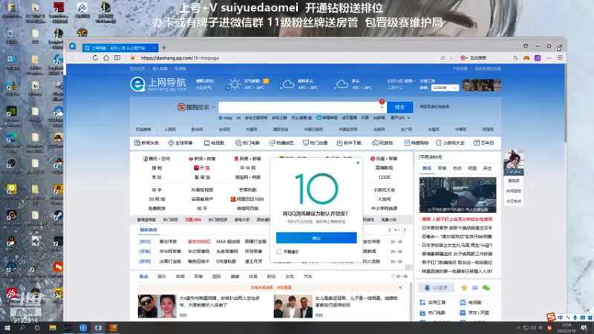
Task: Open 特惠购物 category
Action: [417, 143]
